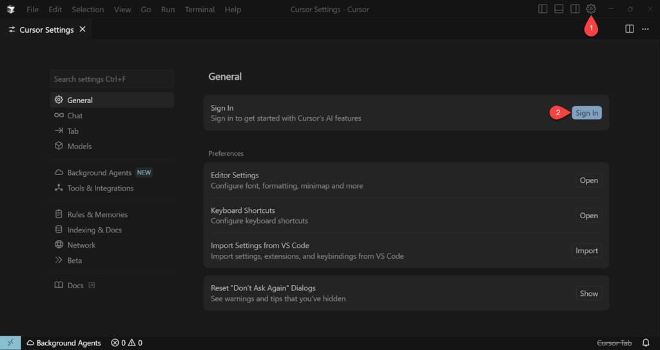Open the remote window status bar icon
660x350 pixels.
(x=10, y=343)
